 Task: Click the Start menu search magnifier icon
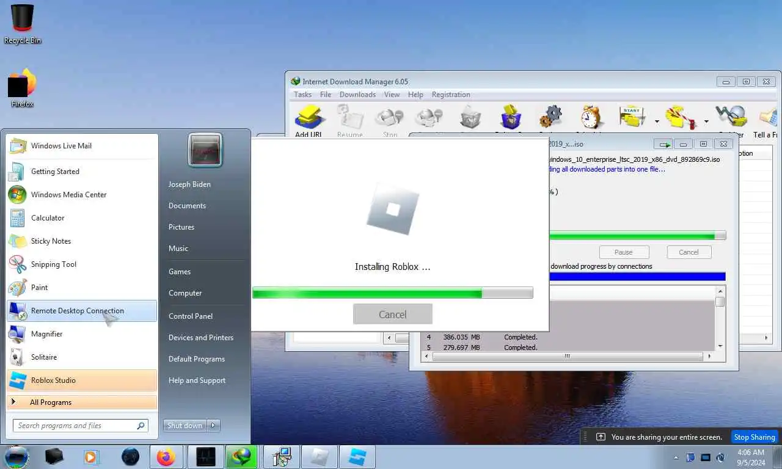click(x=141, y=426)
